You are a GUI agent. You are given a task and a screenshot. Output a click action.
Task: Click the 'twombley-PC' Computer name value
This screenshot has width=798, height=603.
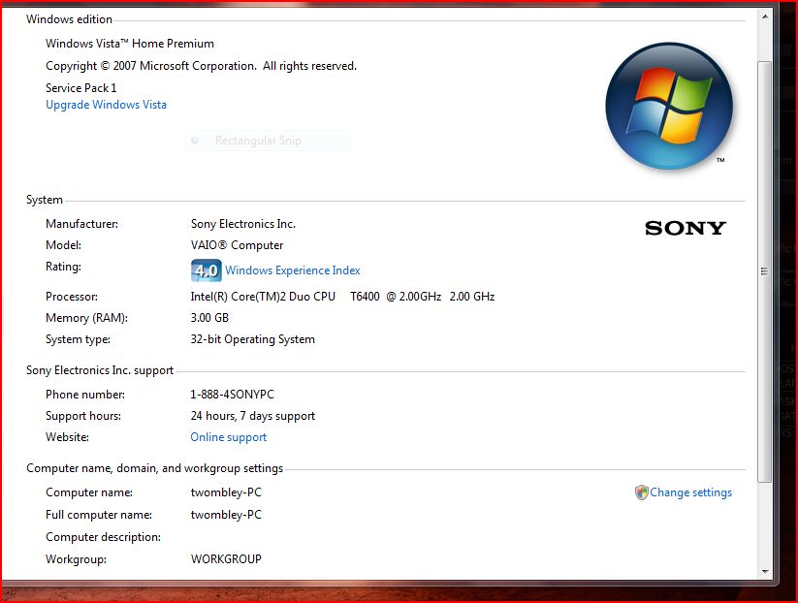tap(226, 492)
